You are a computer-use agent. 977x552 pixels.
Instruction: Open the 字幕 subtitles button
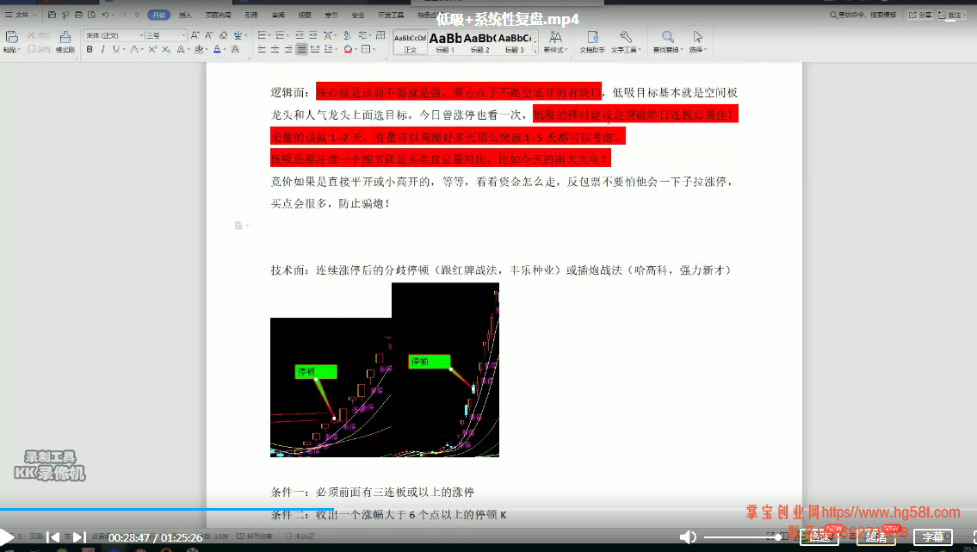[x=933, y=537]
